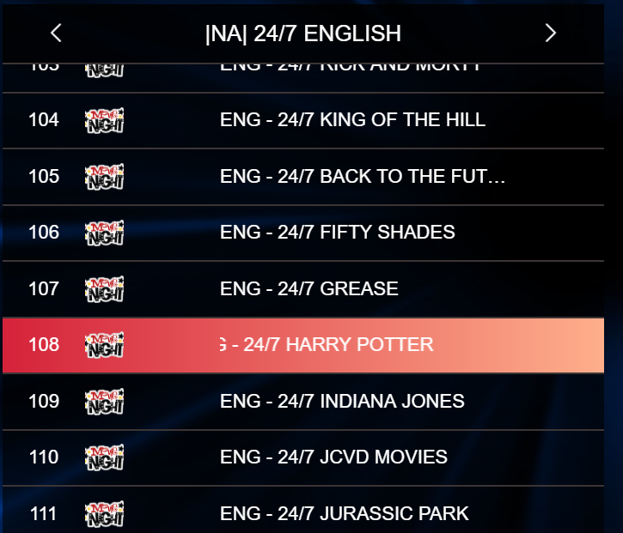Screen dimensions: 623x533
Task: Click Movie Night logo on highlighted channel 108
Action: pyautogui.click(x=105, y=345)
